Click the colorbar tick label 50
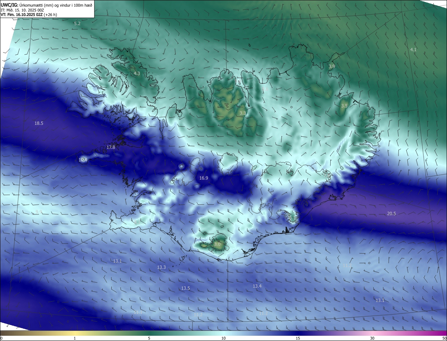This screenshot has width=447, height=341. pos(444,338)
